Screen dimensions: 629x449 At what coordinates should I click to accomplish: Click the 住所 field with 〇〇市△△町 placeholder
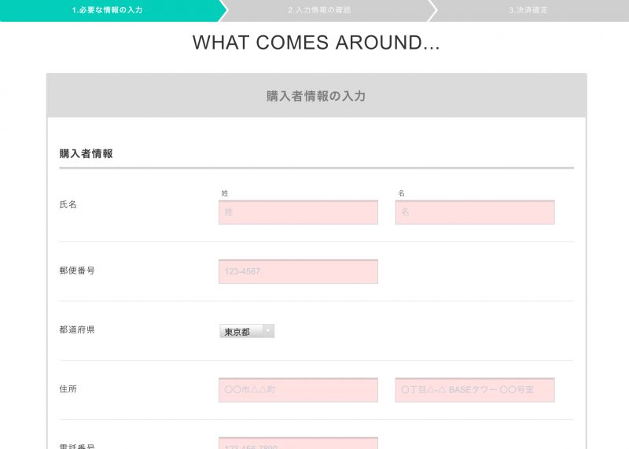click(298, 390)
